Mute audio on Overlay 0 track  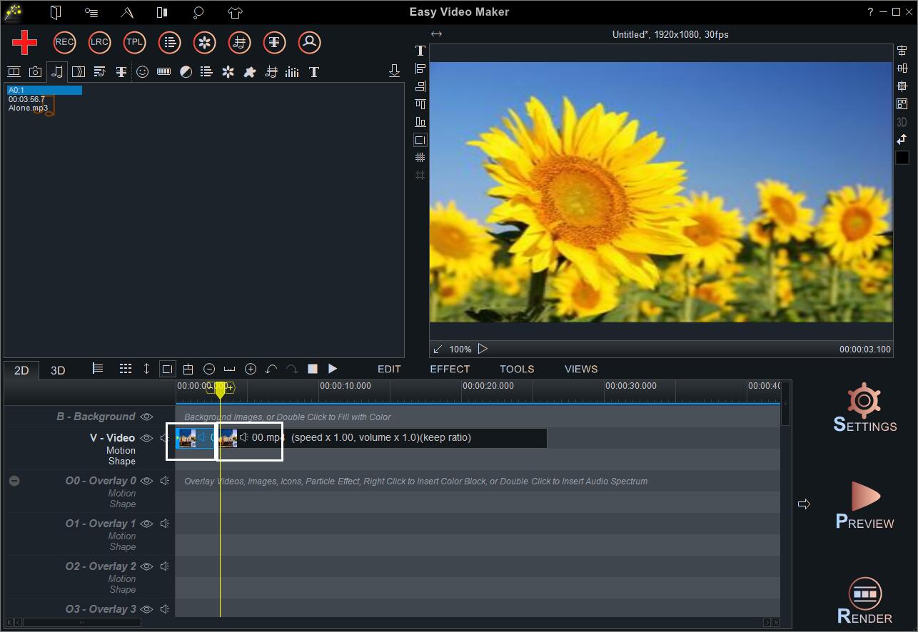click(165, 480)
